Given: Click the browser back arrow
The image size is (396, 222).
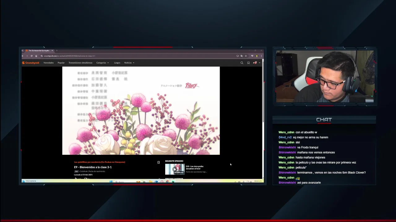Looking at the screenshot, I should coord(23,56).
